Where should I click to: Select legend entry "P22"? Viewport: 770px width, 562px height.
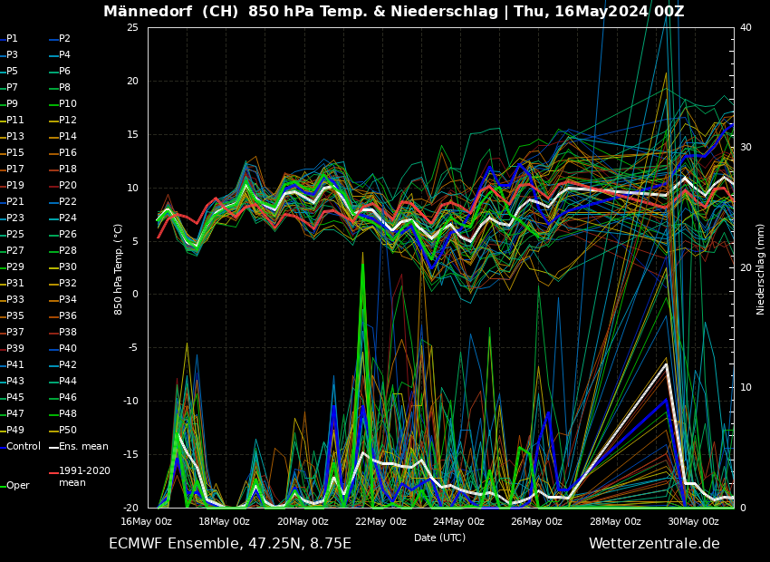[68, 201]
